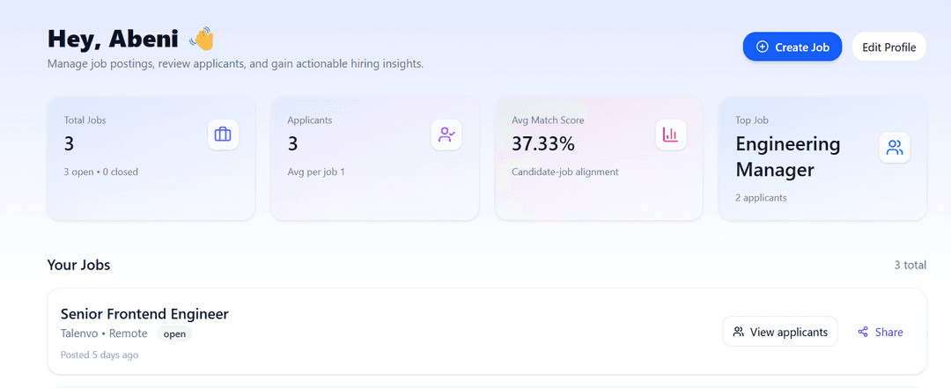Open the Senior Frontend Engineer job title
The height and width of the screenshot is (388, 951).
click(x=144, y=314)
